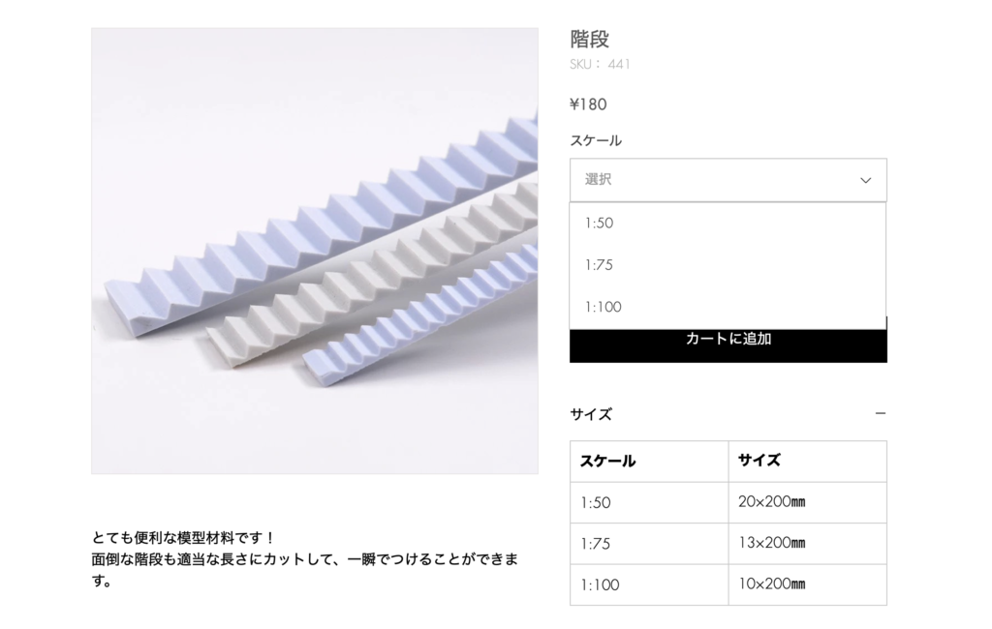This screenshot has width=992, height=629.
Task: Choose the 1:100 scale option
Action: (x=728, y=307)
